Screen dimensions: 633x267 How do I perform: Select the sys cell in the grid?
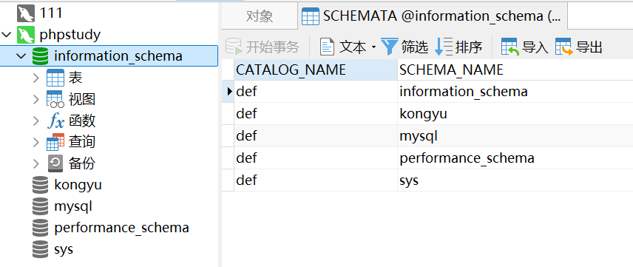(x=515, y=180)
